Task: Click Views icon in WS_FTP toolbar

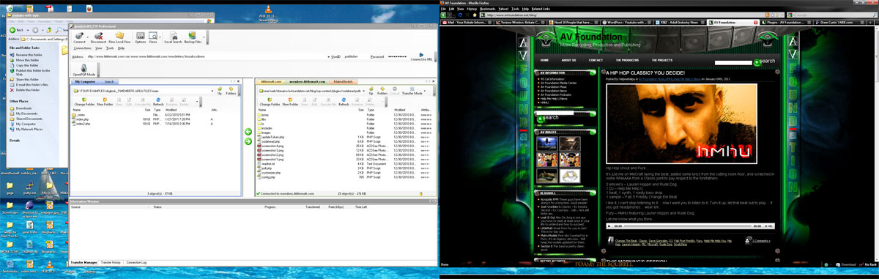Action: [x=152, y=37]
